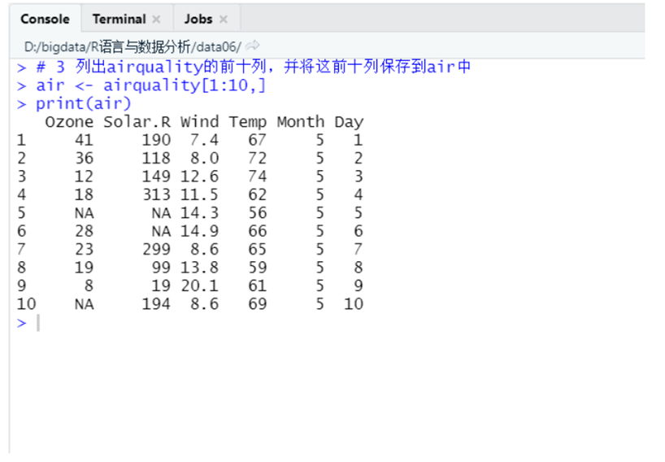Close the Terminal tab
This screenshot has width=665, height=462.
click(157, 20)
